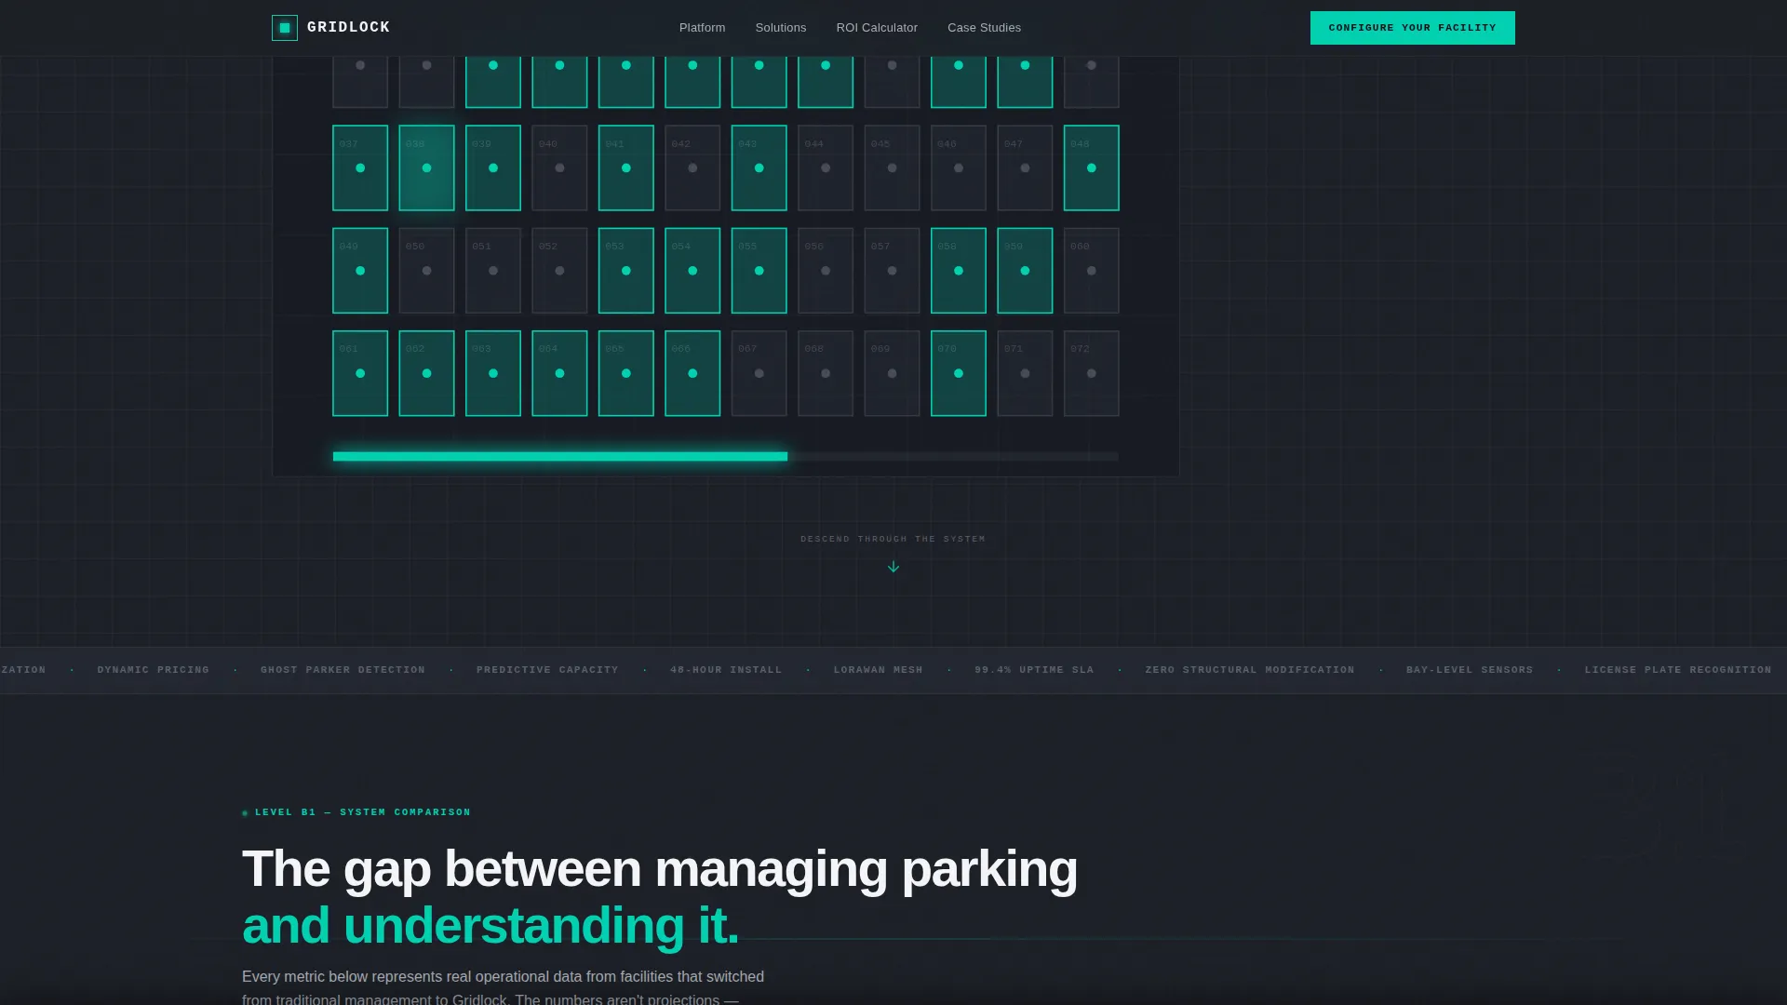Click the Configure Your Facility button
Screen dimensions: 1787x1005
pos(1412,28)
